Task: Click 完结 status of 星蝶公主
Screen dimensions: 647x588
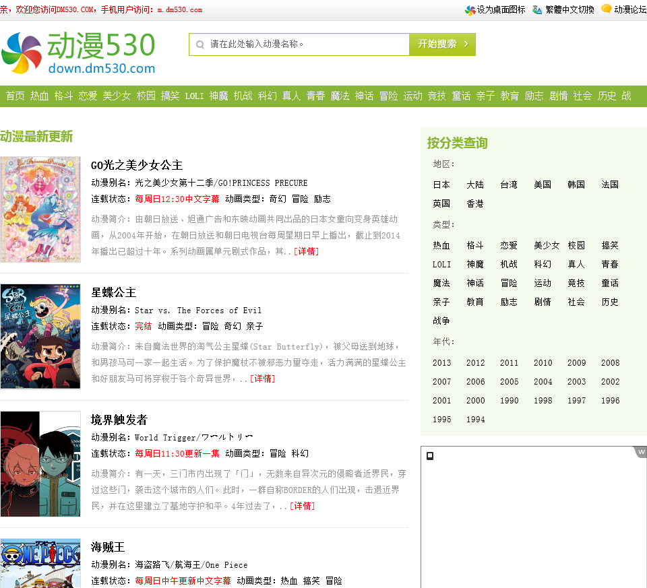Action: pyautogui.click(x=144, y=326)
